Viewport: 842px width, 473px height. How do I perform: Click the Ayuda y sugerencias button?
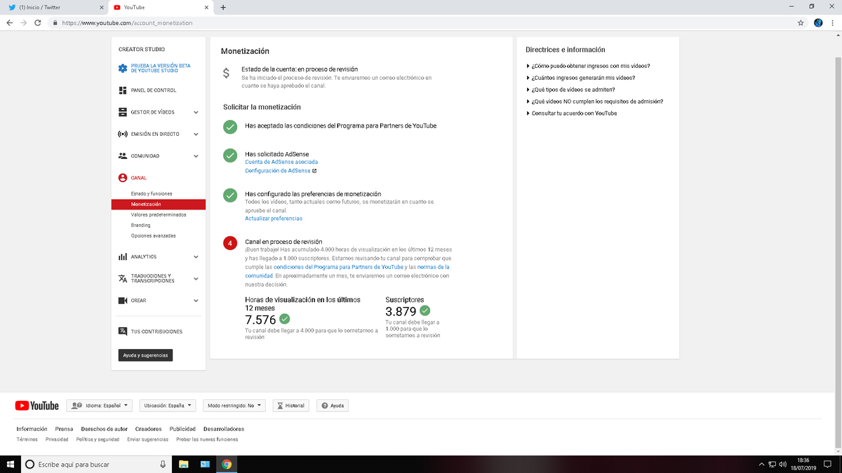(145, 355)
